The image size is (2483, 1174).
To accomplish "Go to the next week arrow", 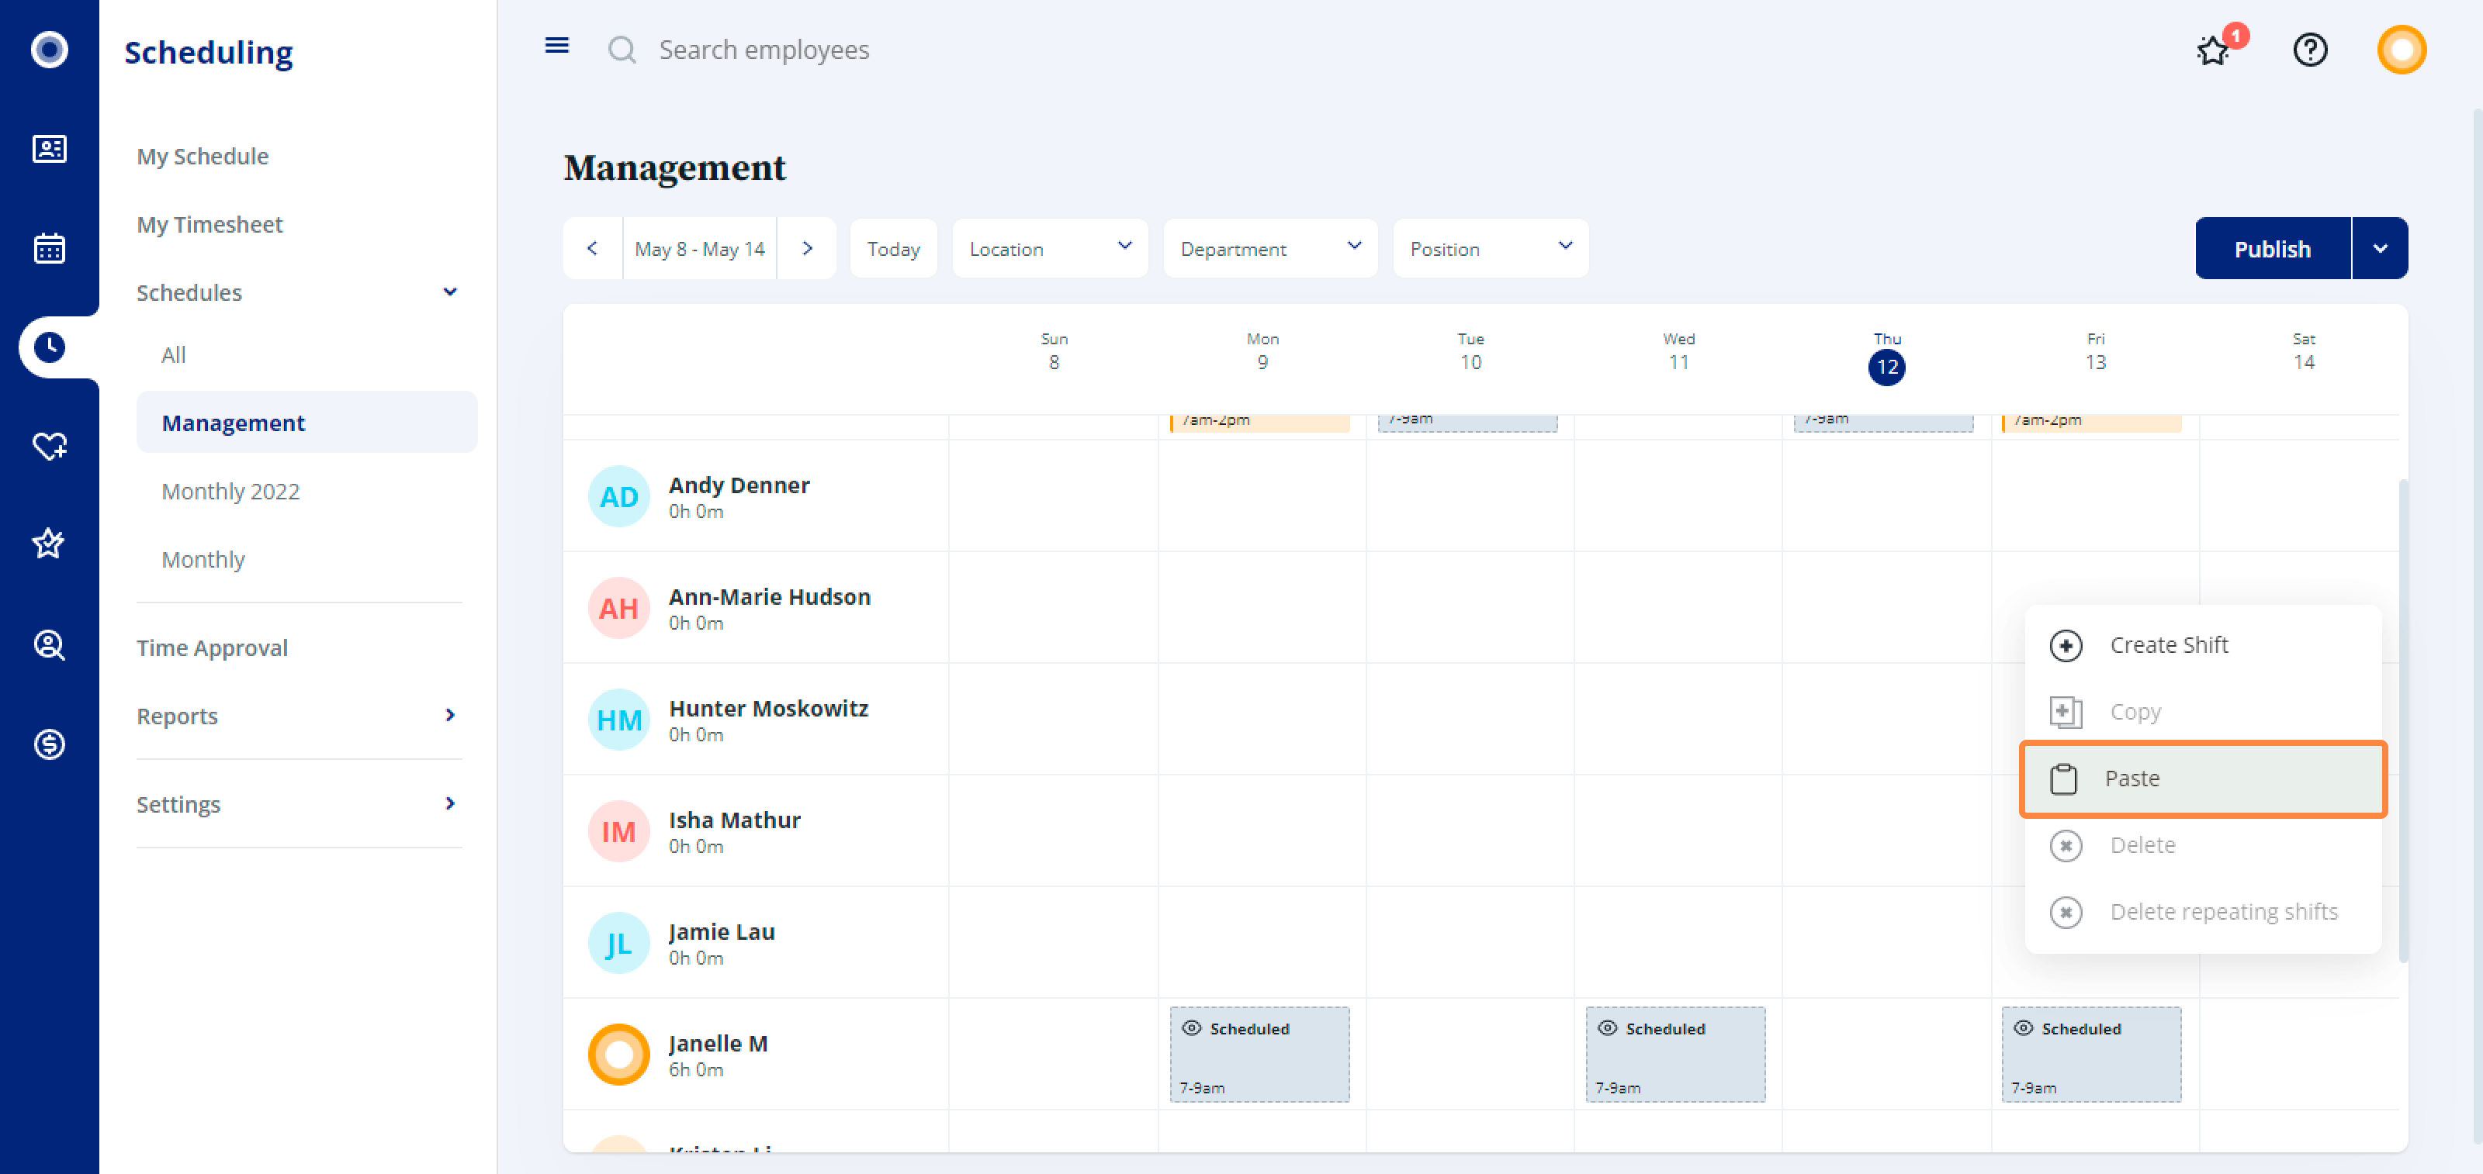I will tap(807, 248).
